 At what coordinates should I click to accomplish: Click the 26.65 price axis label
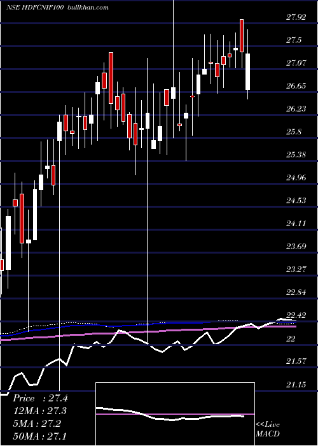tap(296, 86)
